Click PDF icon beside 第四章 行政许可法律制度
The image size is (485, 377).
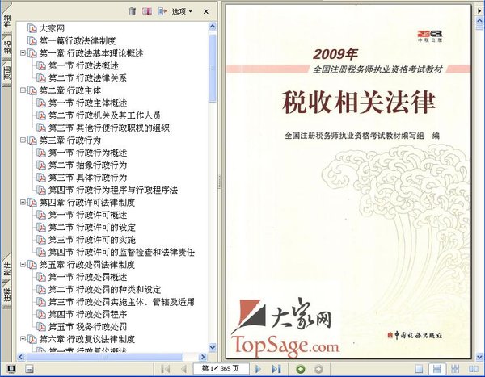pos(32,203)
